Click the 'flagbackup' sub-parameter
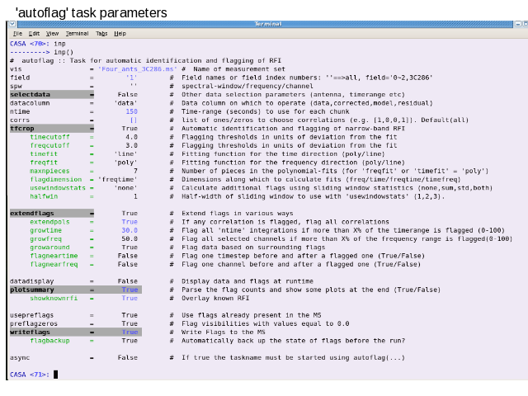The image size is (528, 396). click(49, 341)
